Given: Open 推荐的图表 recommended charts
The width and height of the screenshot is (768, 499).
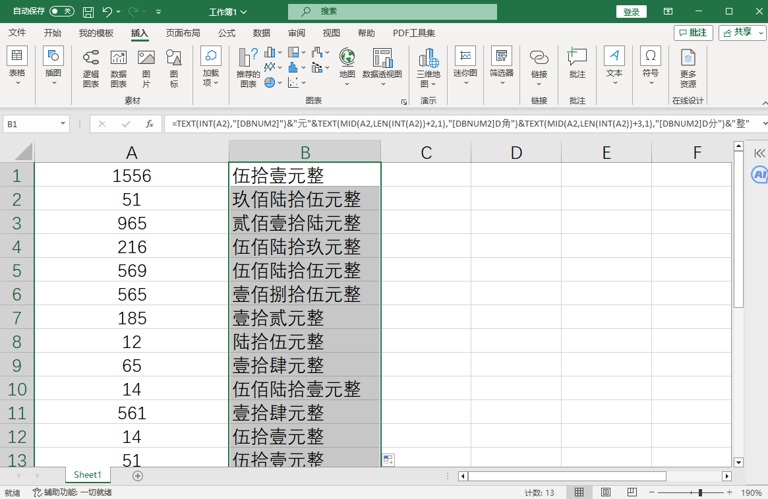Looking at the screenshot, I should coord(248,67).
